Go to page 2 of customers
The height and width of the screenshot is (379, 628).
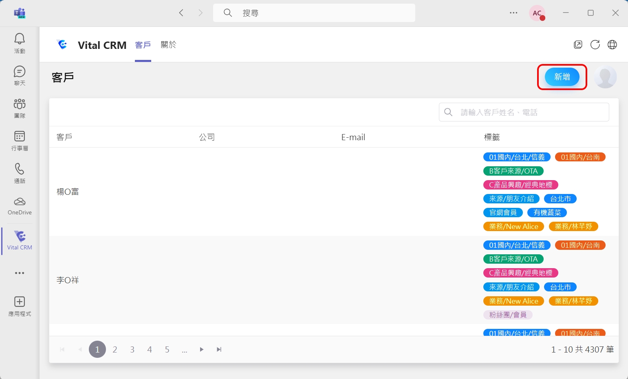pyautogui.click(x=115, y=350)
